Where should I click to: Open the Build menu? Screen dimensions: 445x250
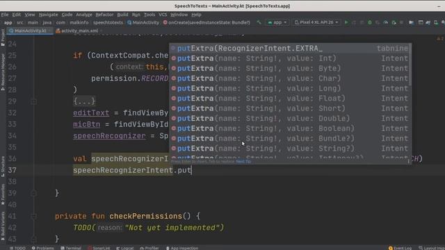[122, 15]
